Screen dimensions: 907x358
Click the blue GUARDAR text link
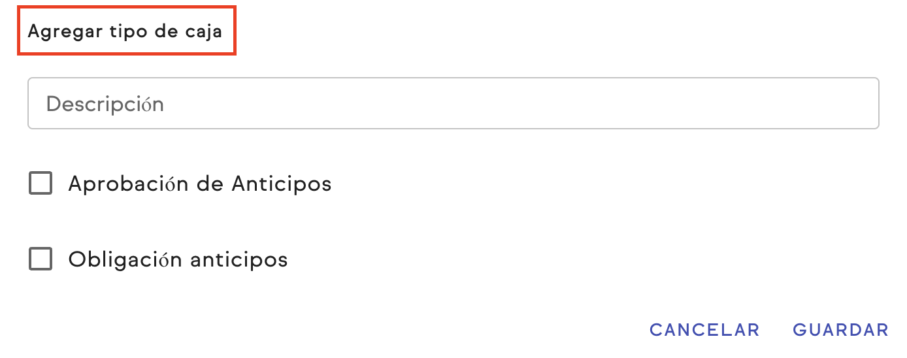coord(840,330)
